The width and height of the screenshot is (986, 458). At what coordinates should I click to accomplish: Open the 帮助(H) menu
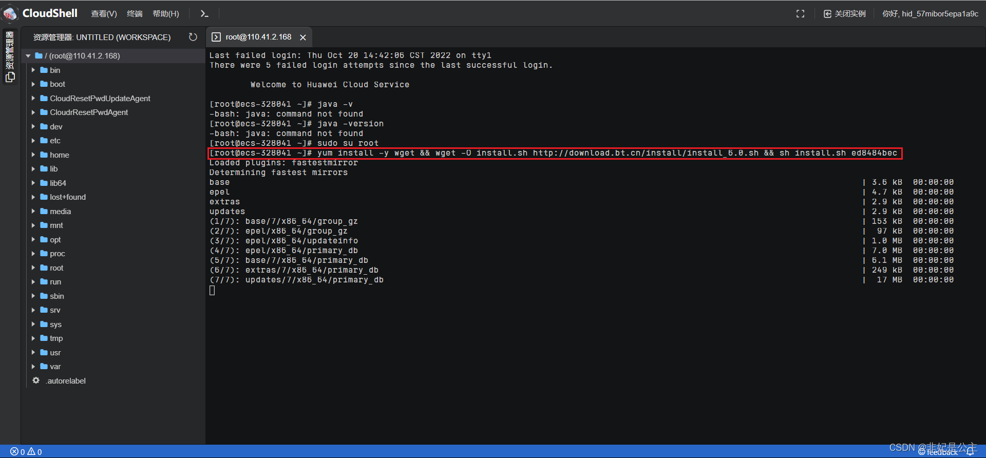(x=166, y=14)
